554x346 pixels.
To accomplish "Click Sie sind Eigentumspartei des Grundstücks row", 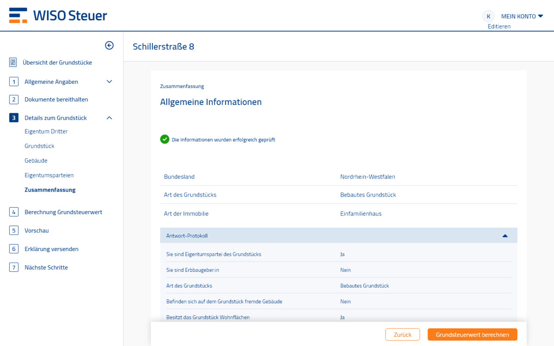I will click(338, 254).
